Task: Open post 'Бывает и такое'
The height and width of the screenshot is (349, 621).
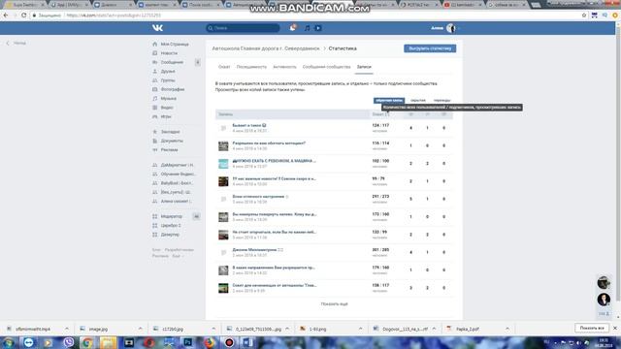Action: click(248, 125)
